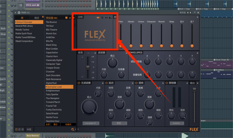Switch to two-column browser layout icon

pyautogui.click(x=20, y=129)
